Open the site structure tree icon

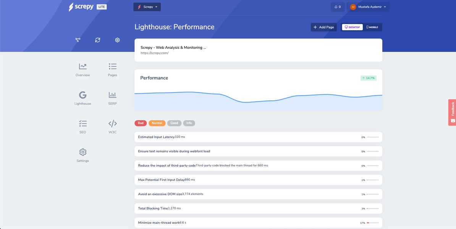tap(78, 40)
